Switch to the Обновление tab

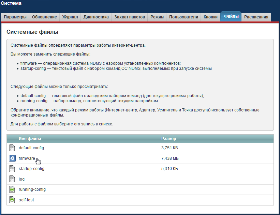[x=44, y=17]
